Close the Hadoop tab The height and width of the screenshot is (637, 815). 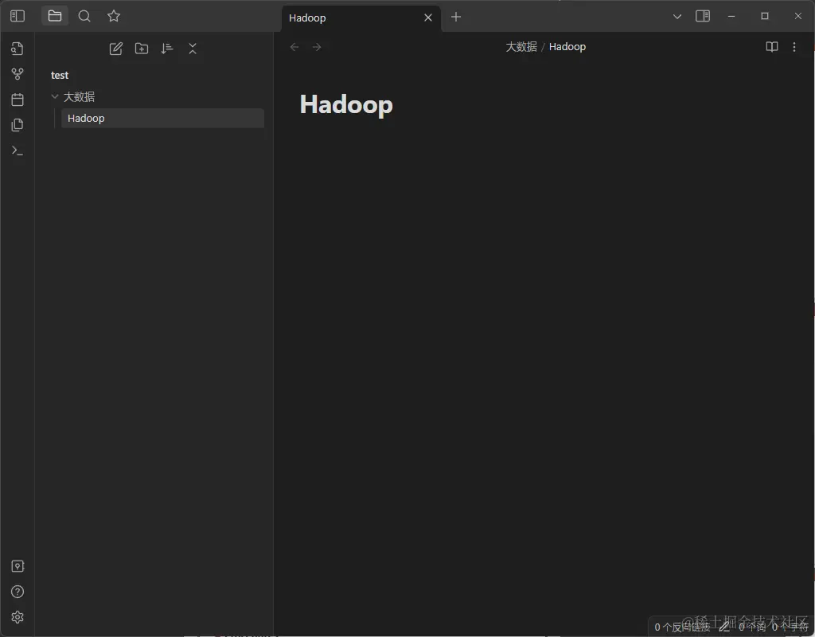click(427, 18)
